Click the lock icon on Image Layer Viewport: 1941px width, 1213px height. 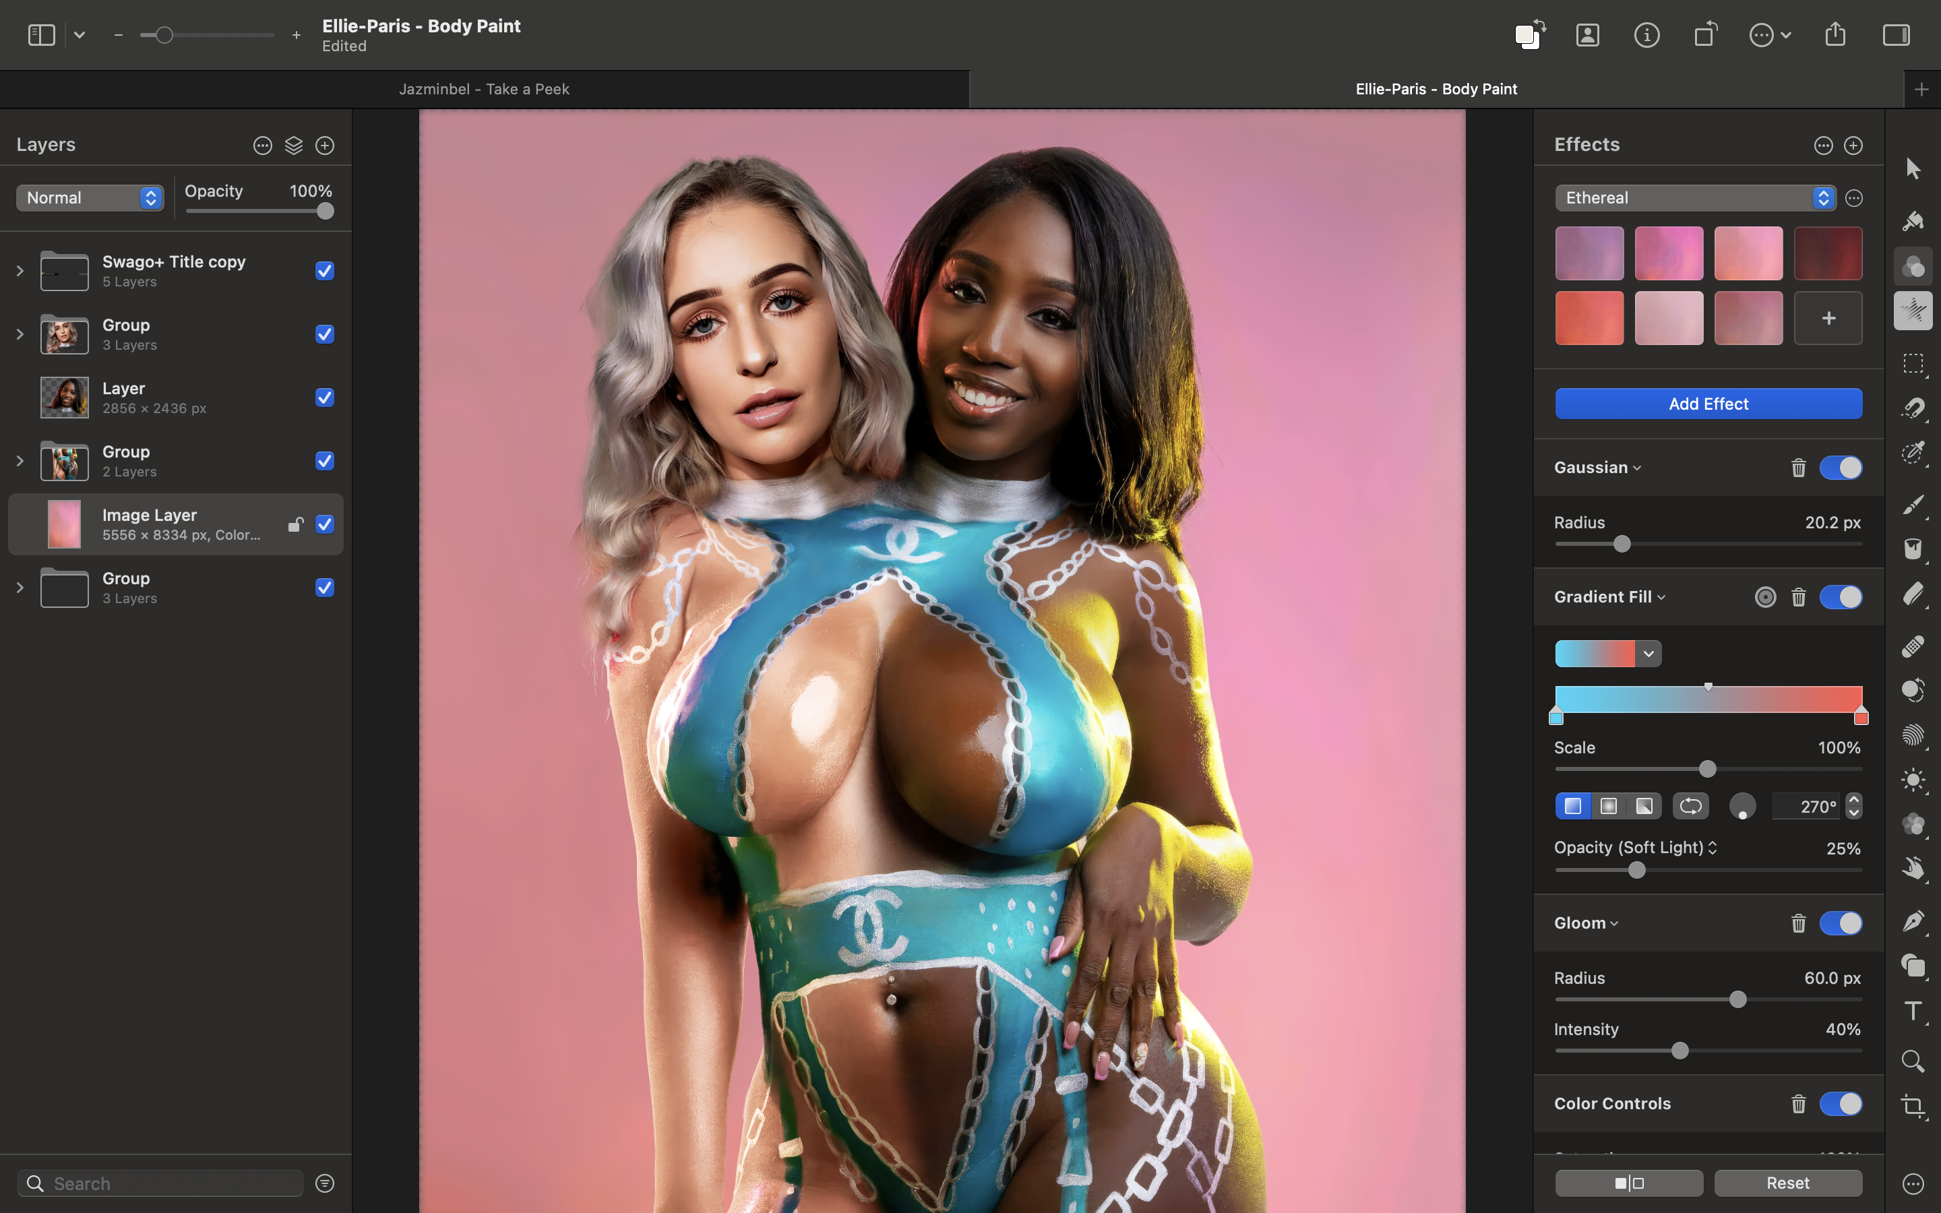(295, 525)
